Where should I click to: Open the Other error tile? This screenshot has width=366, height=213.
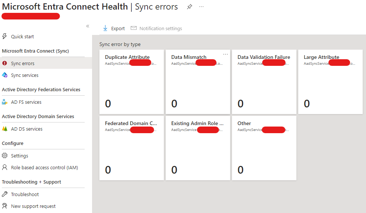[x=264, y=148]
